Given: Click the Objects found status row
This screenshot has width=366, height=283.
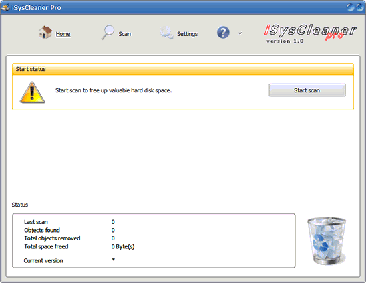Looking at the screenshot, I should coord(69,230).
